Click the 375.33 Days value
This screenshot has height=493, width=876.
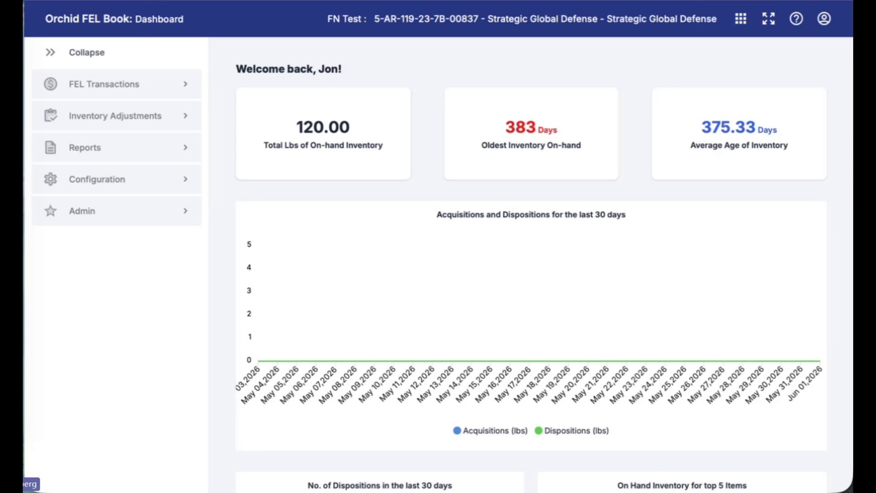(x=739, y=127)
